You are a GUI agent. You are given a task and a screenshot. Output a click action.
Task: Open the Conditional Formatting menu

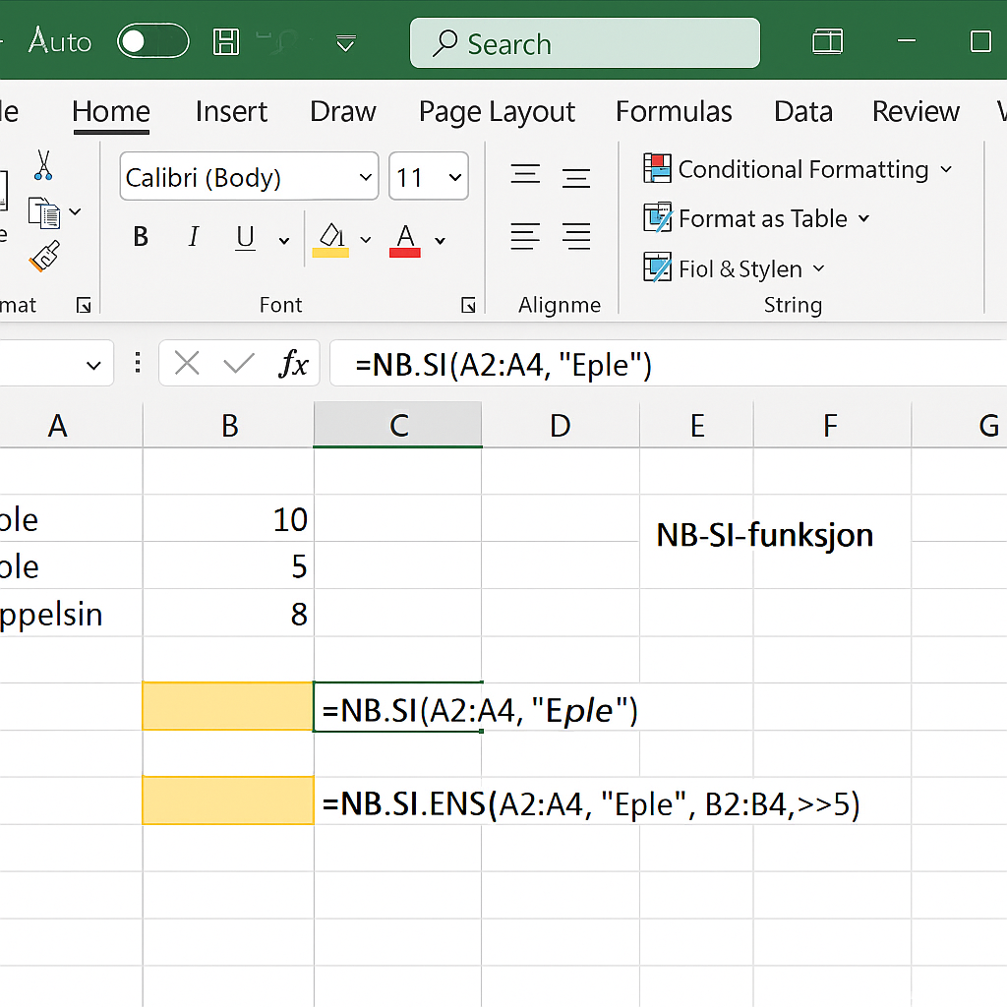click(798, 169)
